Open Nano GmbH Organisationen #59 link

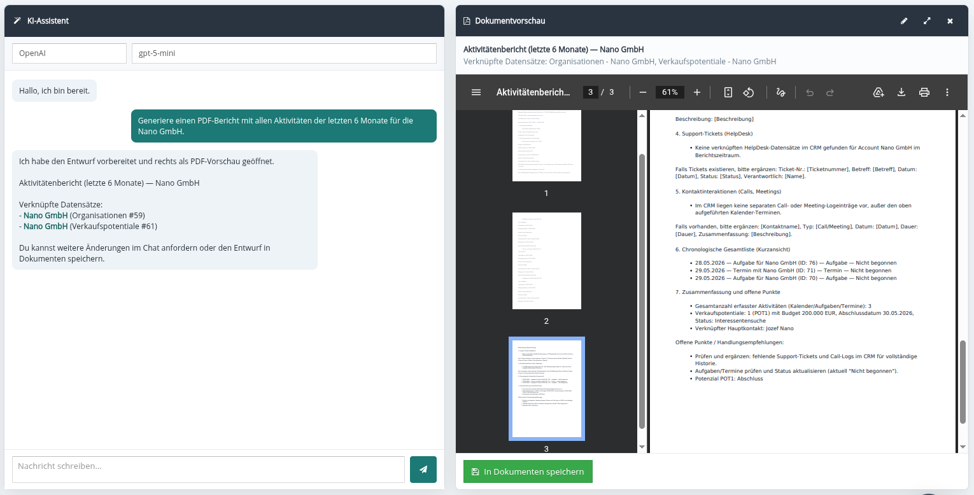tap(46, 215)
